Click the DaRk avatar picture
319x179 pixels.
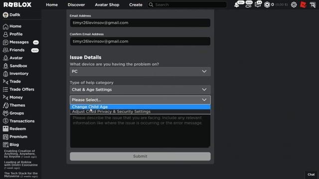click(5, 15)
